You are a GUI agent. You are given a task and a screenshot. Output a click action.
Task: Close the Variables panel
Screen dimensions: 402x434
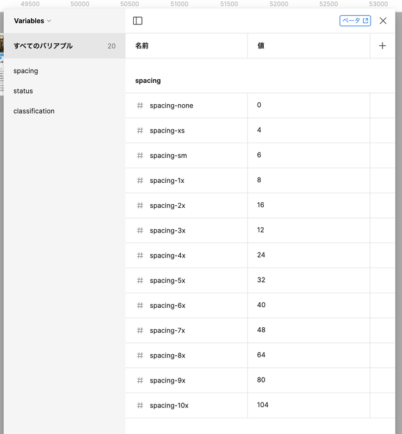click(383, 21)
